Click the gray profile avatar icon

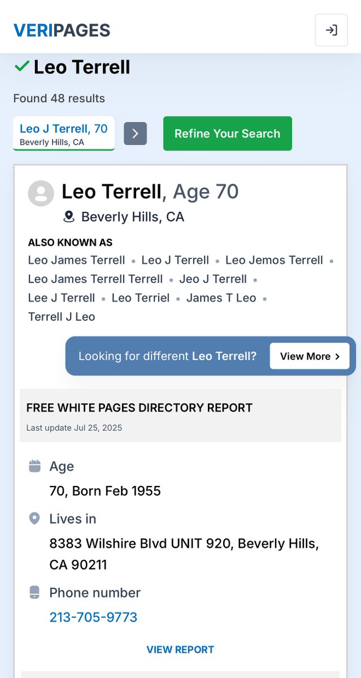pos(41,193)
